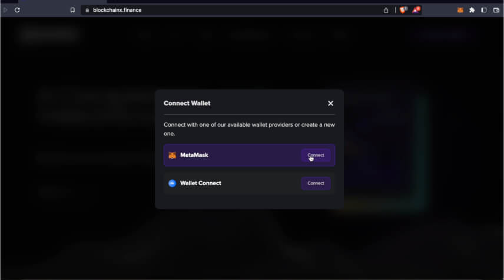
Task: Click the MetaMask fox logo in dialog
Action: [173, 155]
